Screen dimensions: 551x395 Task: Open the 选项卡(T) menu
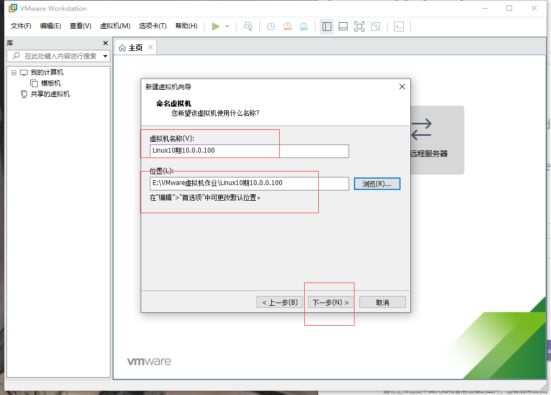pyautogui.click(x=153, y=25)
